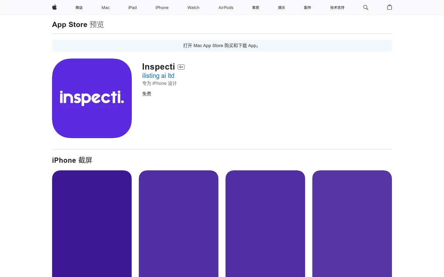Image resolution: width=444 pixels, height=277 pixels.
Task: Click the 预览 label beside App Store
Action: coord(97,25)
